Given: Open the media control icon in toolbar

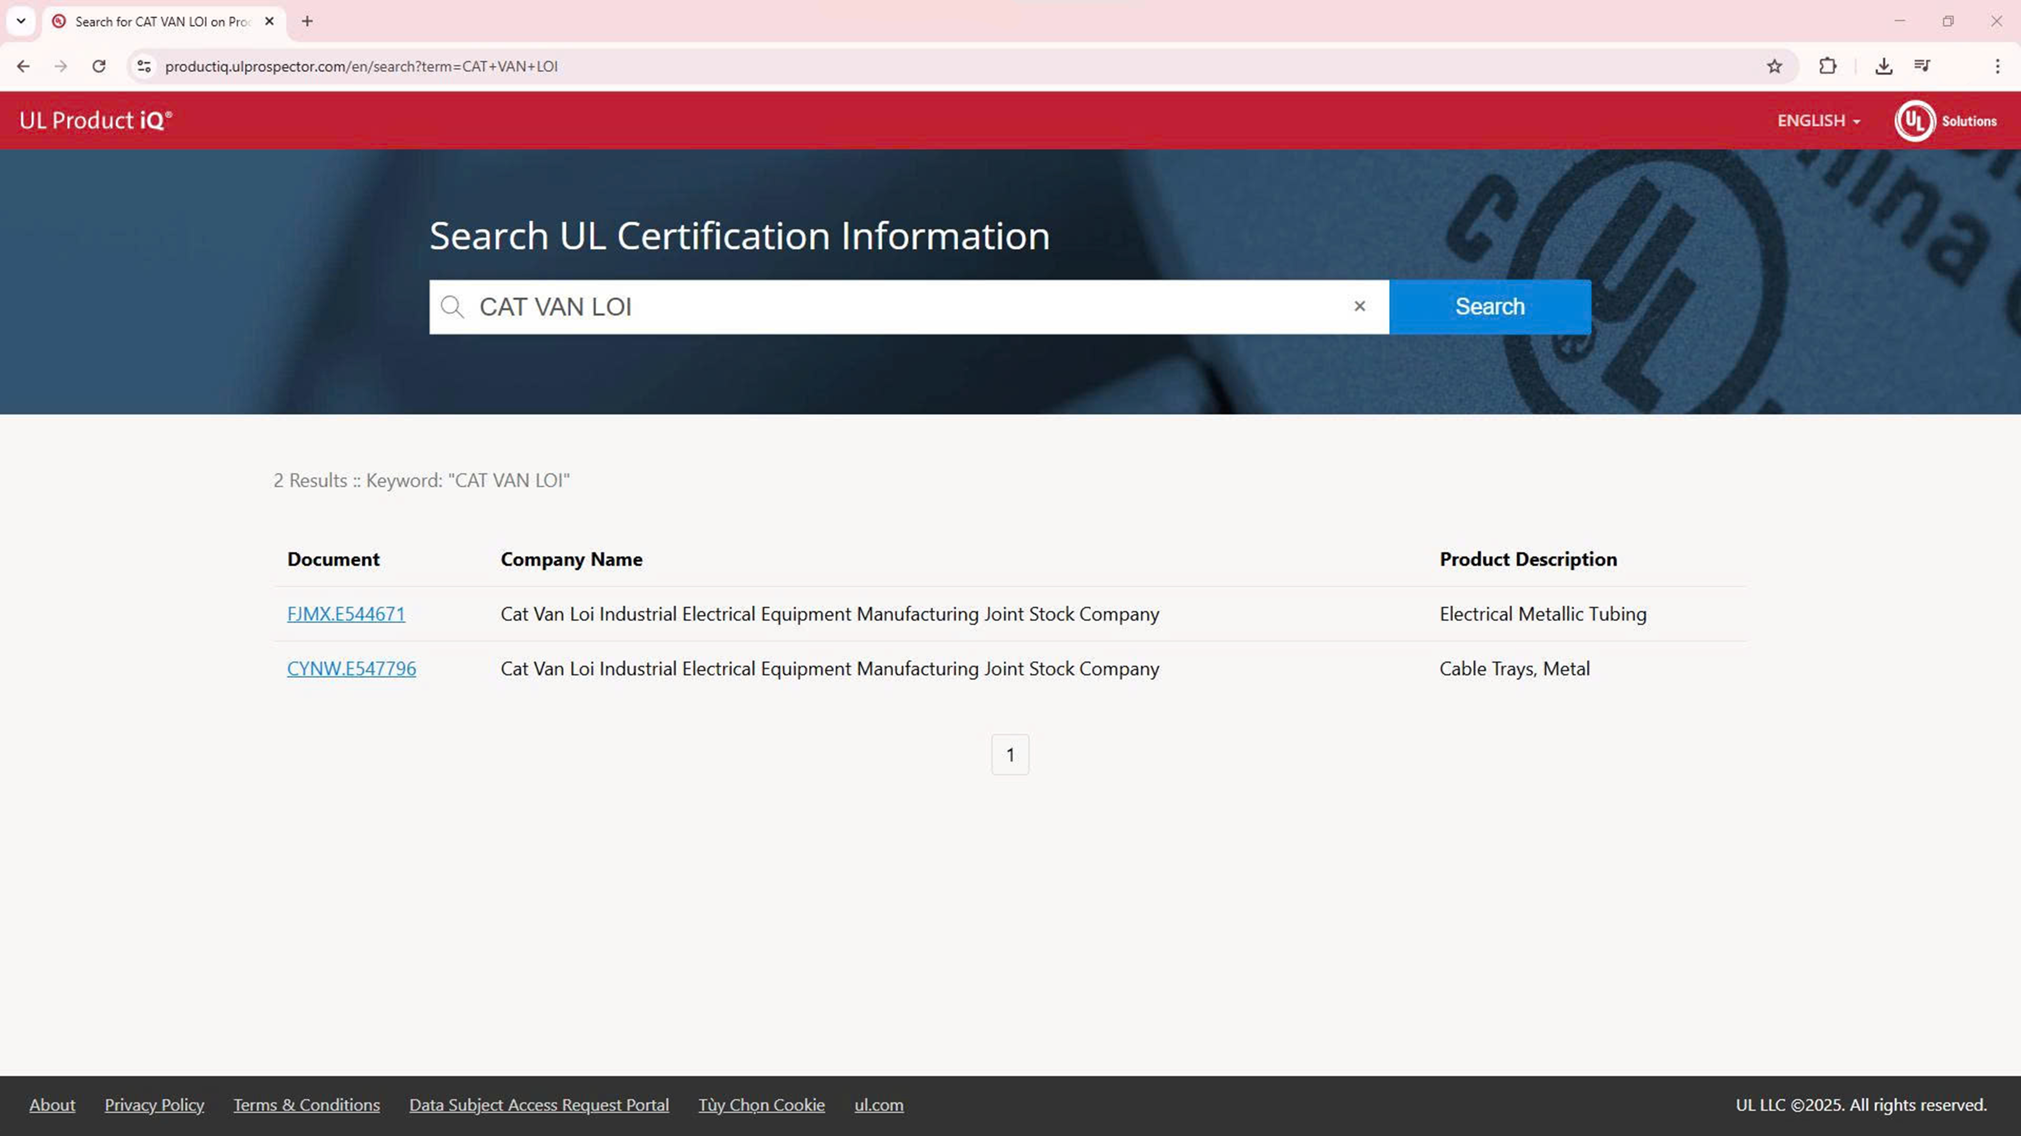Looking at the screenshot, I should (1922, 66).
